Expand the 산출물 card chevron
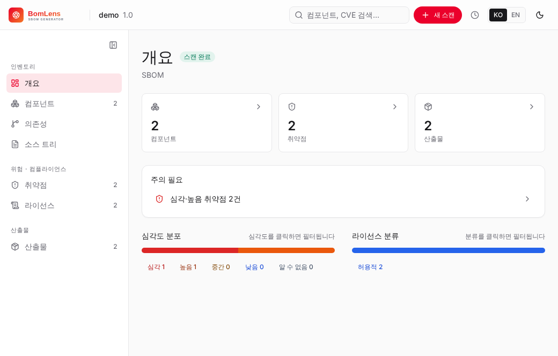The height and width of the screenshot is (356, 558). tap(532, 107)
